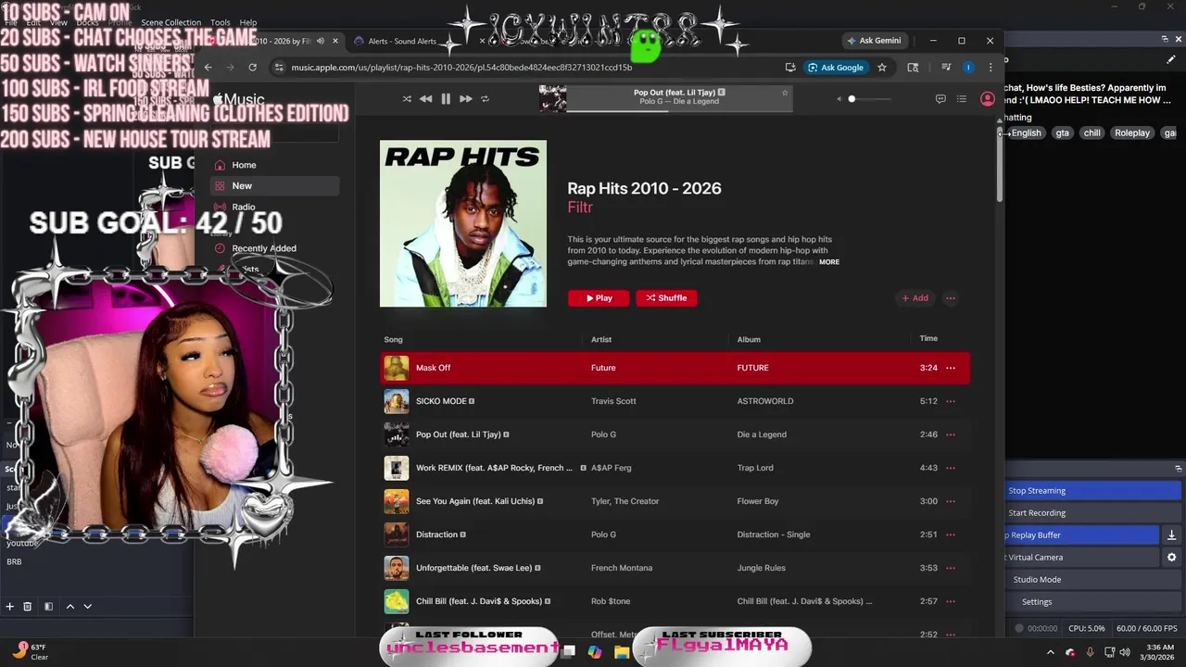Open Travis Scott artist link

(612, 401)
